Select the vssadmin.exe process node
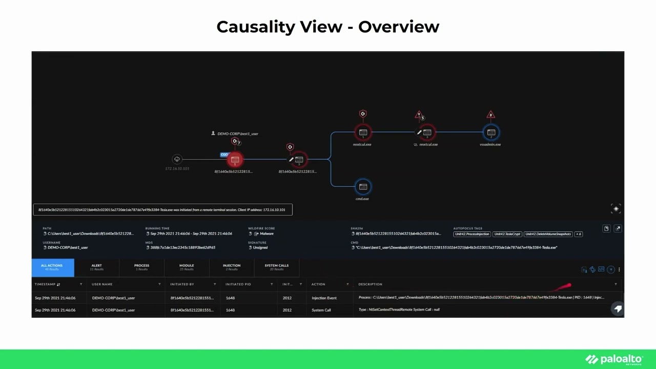656x369 pixels. tap(491, 132)
